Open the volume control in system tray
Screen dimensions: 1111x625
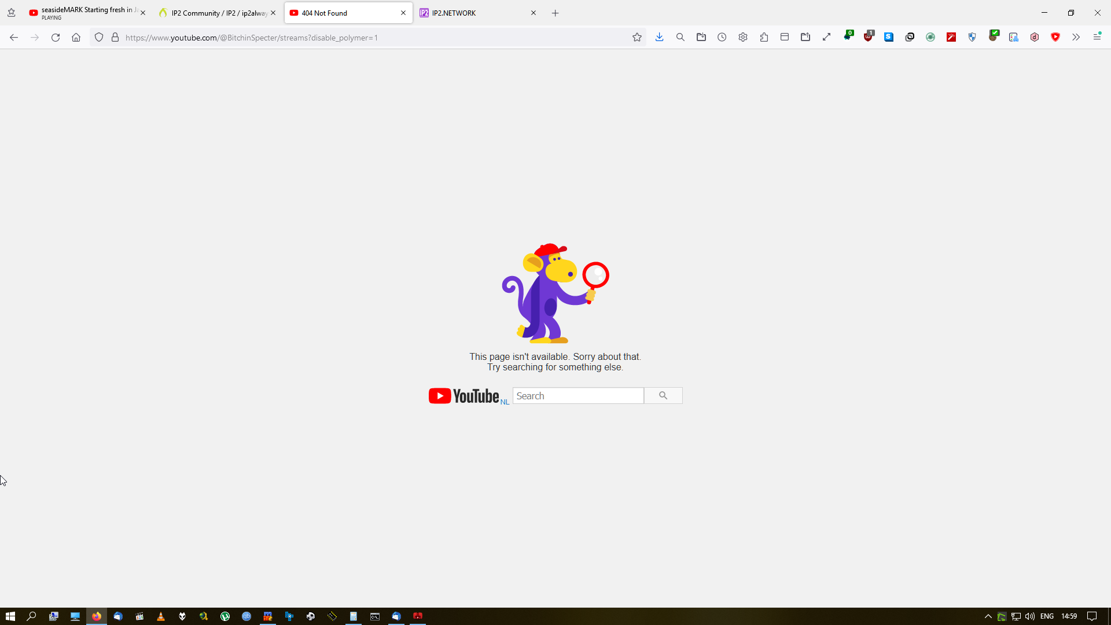pyautogui.click(x=1030, y=616)
